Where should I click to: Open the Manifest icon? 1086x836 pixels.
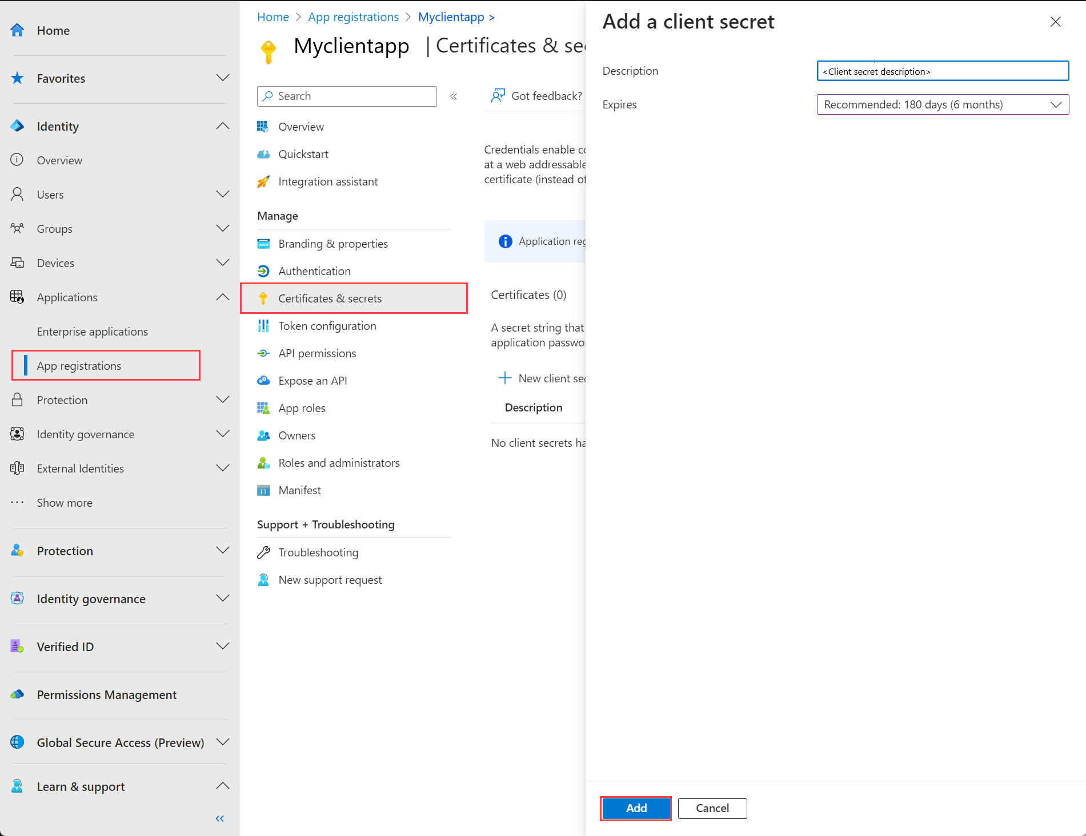[x=263, y=490]
